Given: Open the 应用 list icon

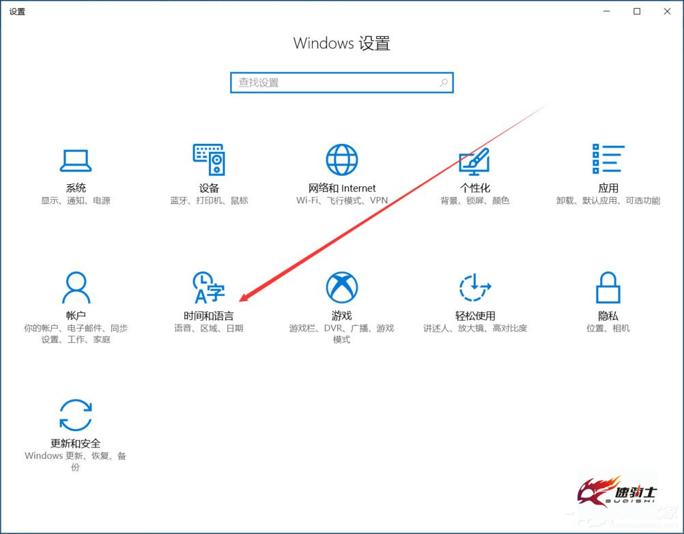Looking at the screenshot, I should tap(608, 159).
